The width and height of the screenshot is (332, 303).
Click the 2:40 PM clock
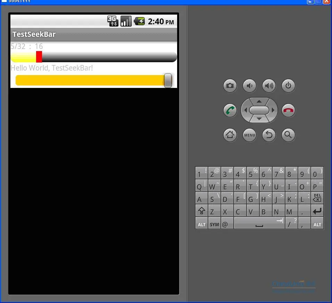(x=161, y=22)
